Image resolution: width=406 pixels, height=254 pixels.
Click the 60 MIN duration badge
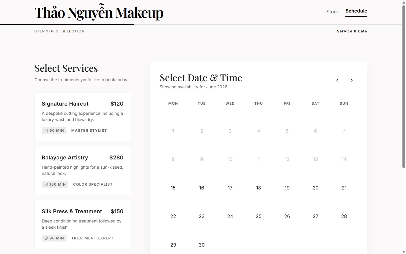(x=54, y=131)
